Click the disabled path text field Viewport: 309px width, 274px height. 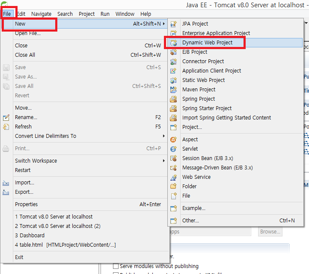click(x=210, y=232)
